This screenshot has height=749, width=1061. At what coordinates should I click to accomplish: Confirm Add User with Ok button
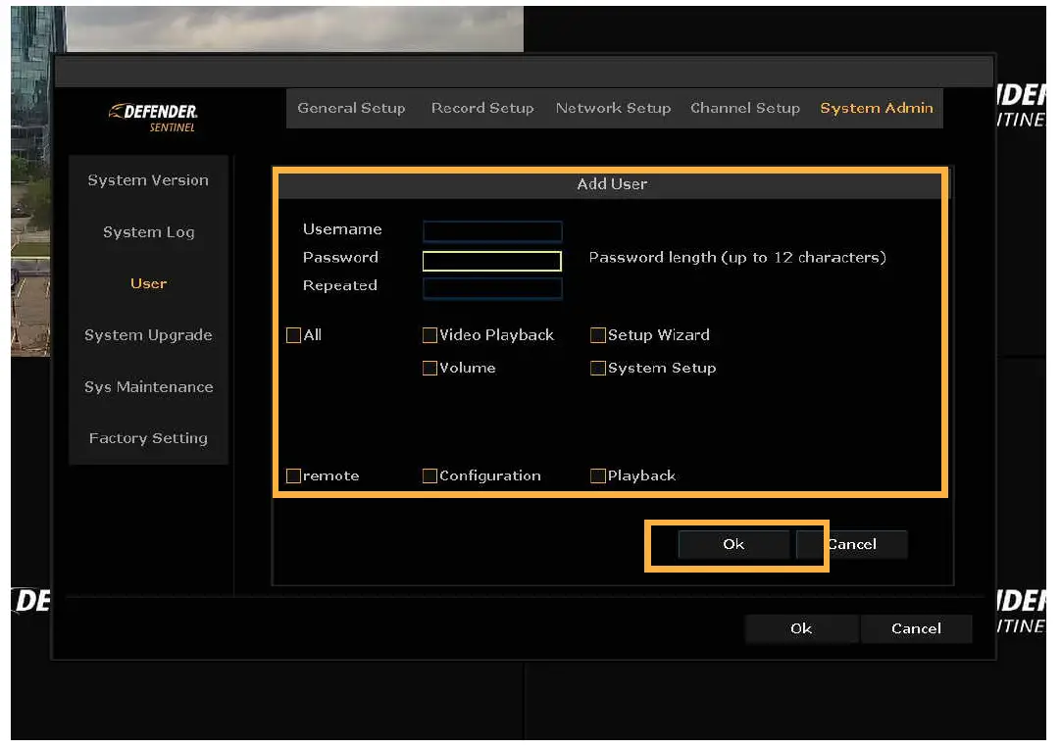733,545
